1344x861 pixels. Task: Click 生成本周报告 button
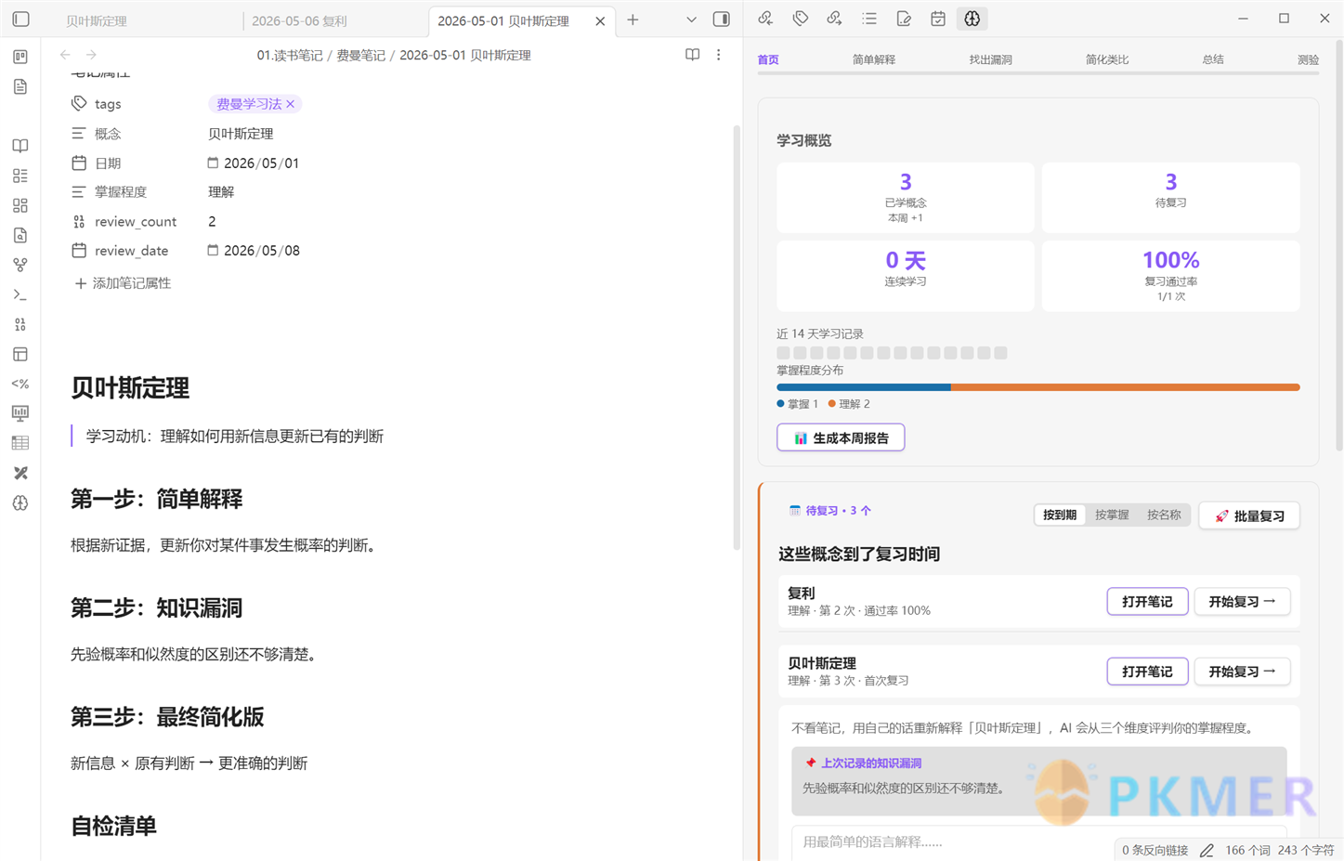point(841,437)
